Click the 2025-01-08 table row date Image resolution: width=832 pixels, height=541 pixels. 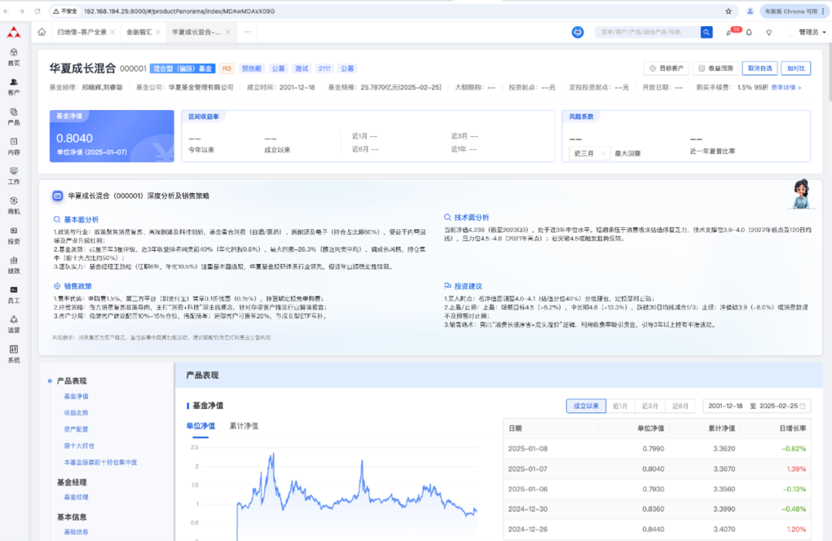528,449
